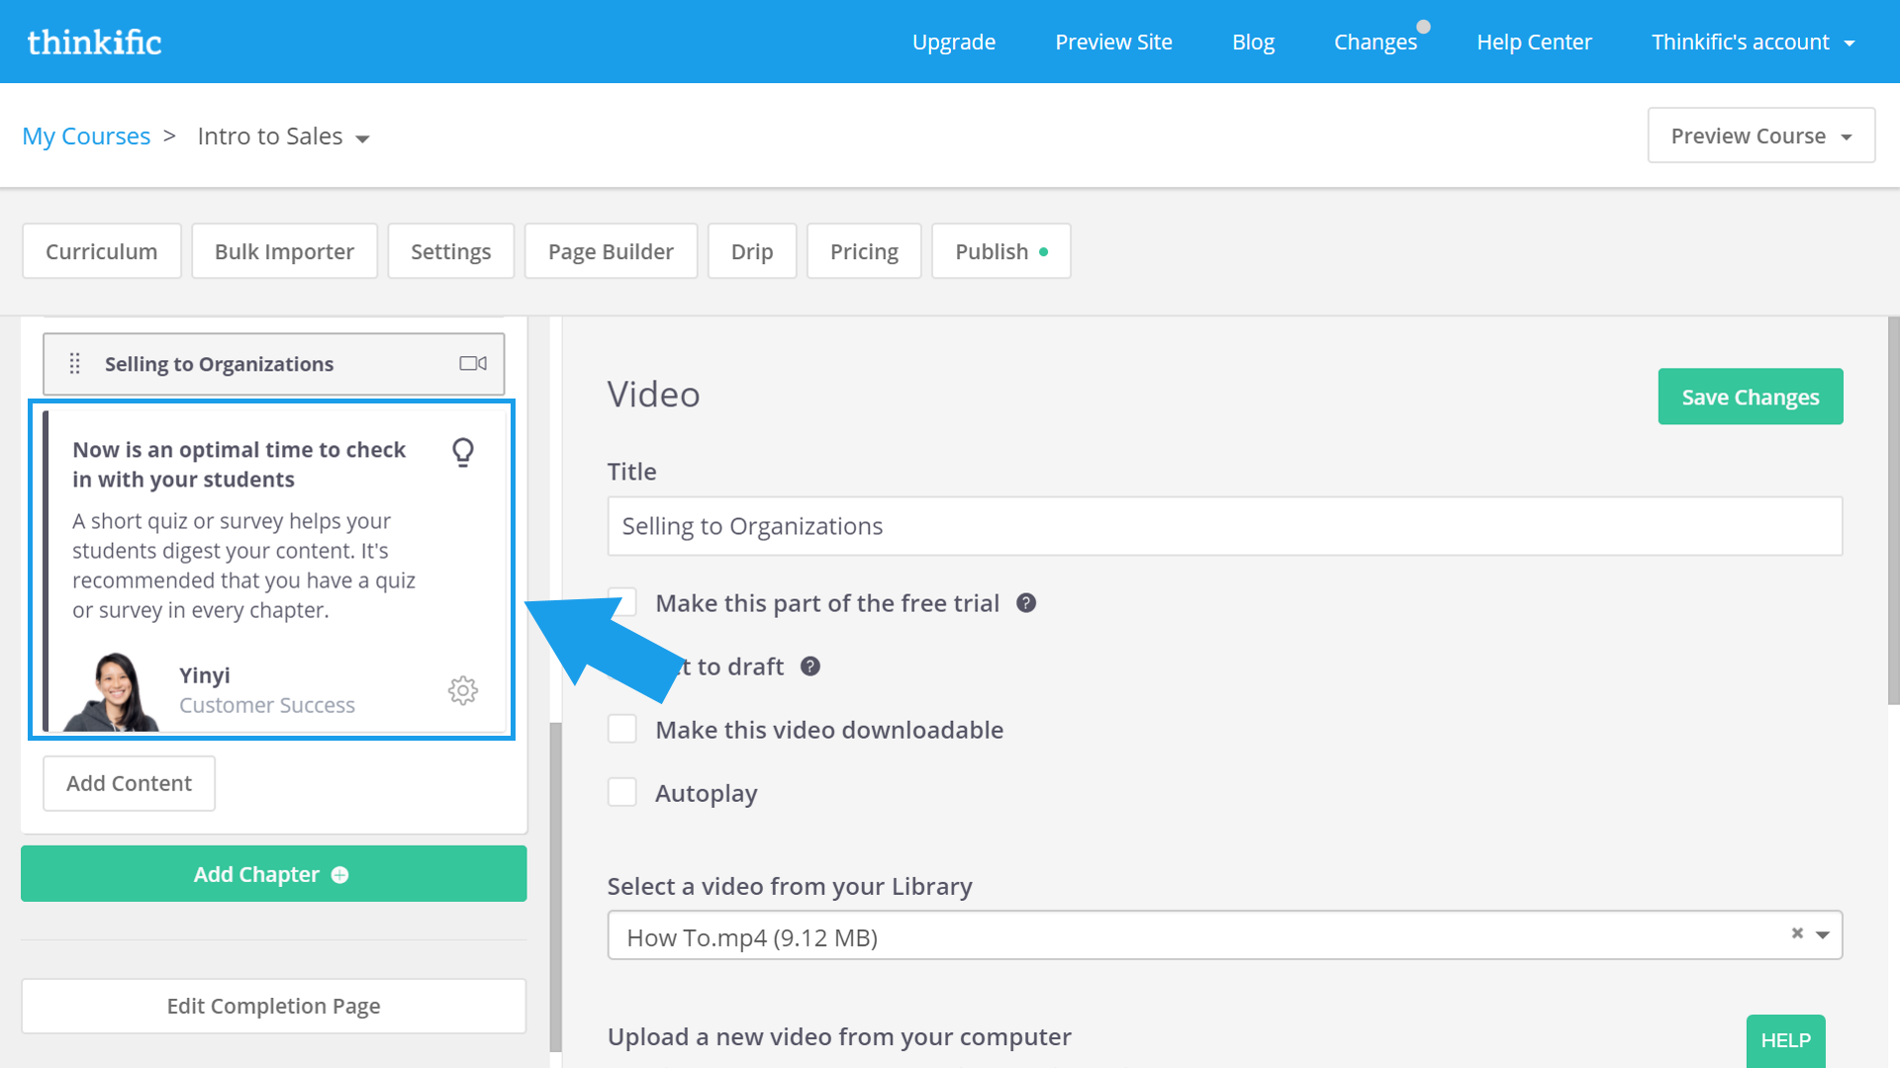Clear the selected How To.mp4 video
This screenshot has width=1900, height=1068.
[1797, 934]
